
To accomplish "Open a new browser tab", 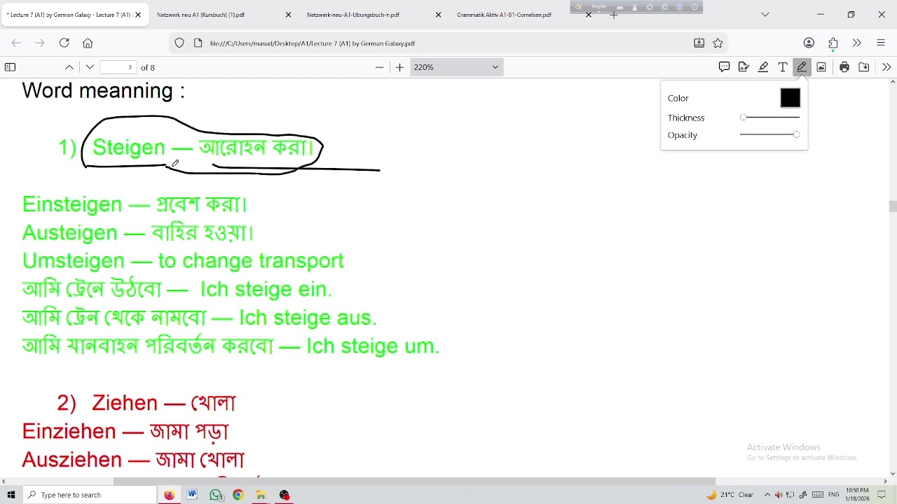I will (614, 15).
